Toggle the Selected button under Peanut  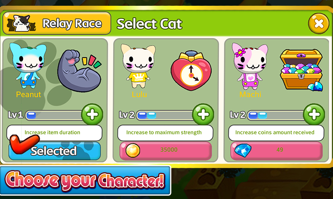pyautogui.click(x=55, y=150)
